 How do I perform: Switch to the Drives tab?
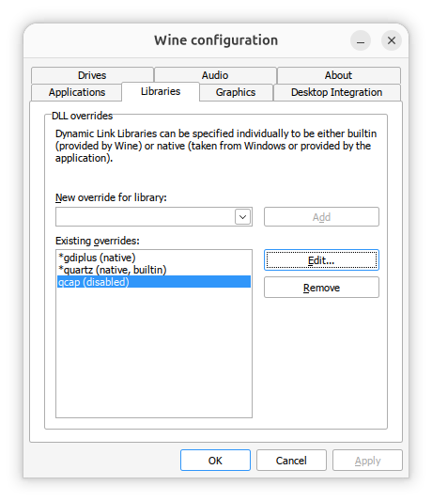92,75
